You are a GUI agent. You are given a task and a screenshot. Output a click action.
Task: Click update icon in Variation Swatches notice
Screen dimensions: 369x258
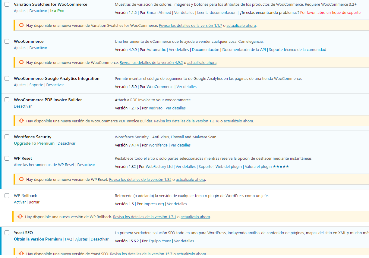tap(21, 25)
